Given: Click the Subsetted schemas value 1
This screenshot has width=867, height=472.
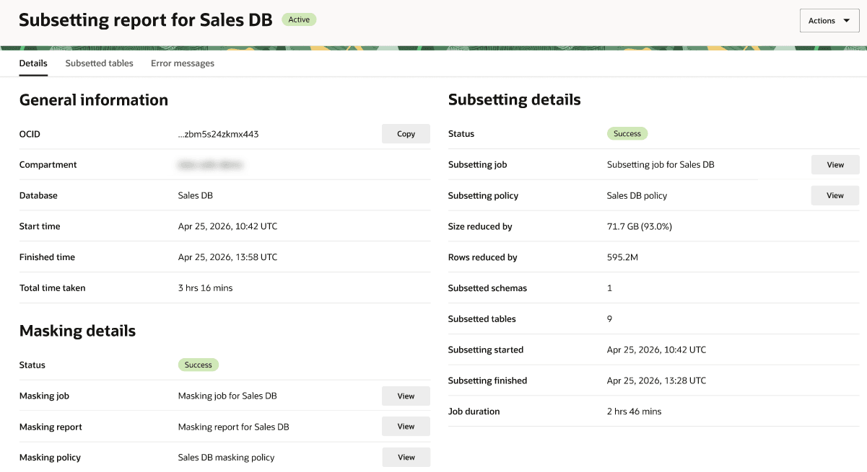Looking at the screenshot, I should [609, 288].
